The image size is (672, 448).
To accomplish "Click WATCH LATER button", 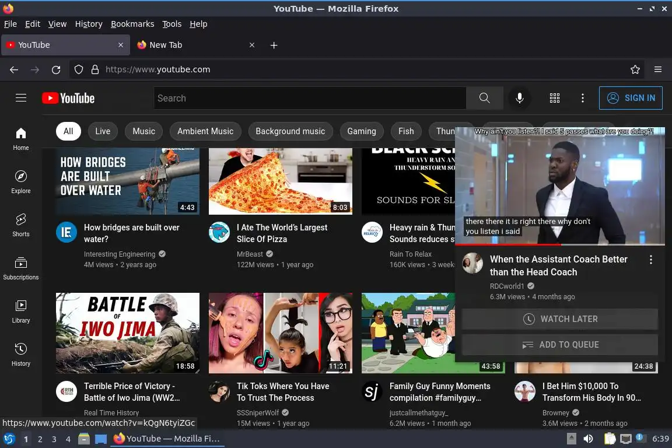I will tap(560, 319).
